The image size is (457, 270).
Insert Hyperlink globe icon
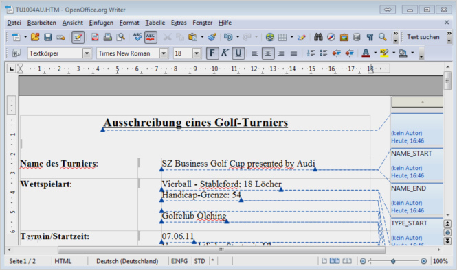coord(270,37)
